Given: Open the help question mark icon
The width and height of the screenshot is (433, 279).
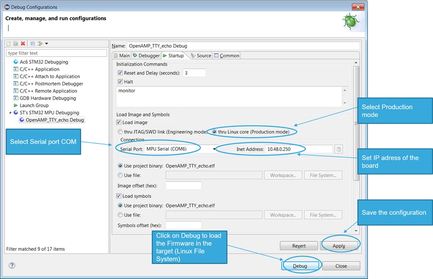Looking at the screenshot, I should click(12, 265).
